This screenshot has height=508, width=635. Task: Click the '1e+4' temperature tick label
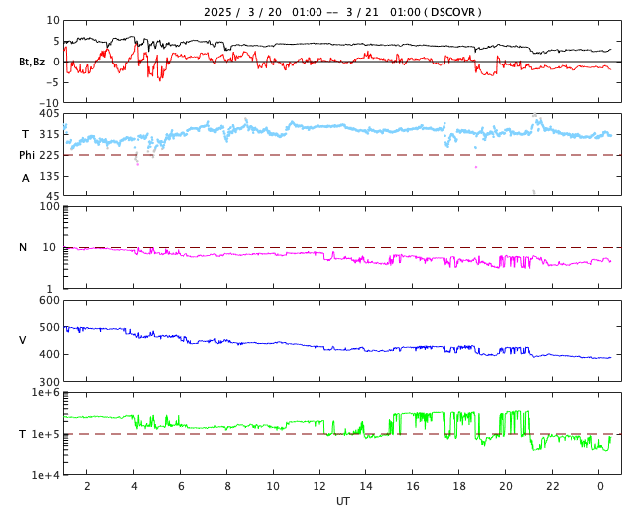[x=46, y=475]
